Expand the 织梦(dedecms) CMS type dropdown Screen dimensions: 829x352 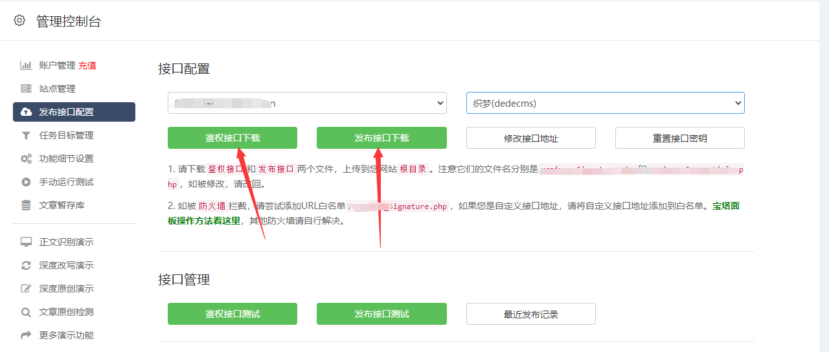click(605, 103)
